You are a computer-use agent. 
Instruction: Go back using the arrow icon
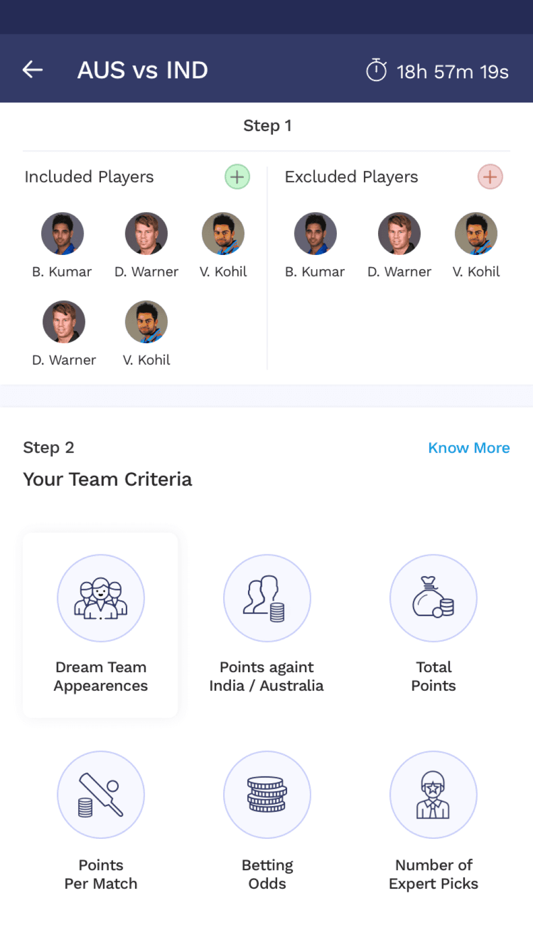pos(32,69)
